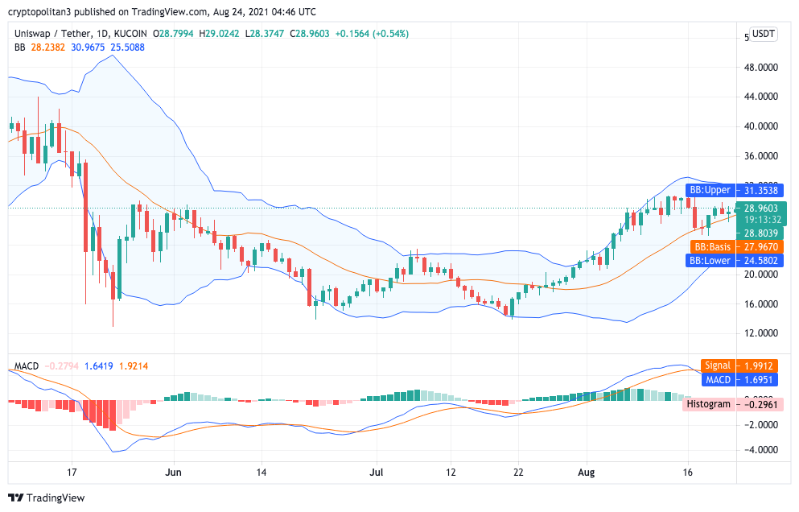
Task: Click the 48.0000 price axis label
Action: [x=761, y=68]
